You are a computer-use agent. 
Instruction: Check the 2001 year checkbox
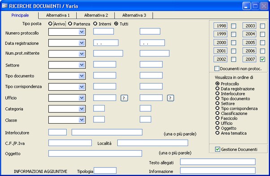coord(233,51)
